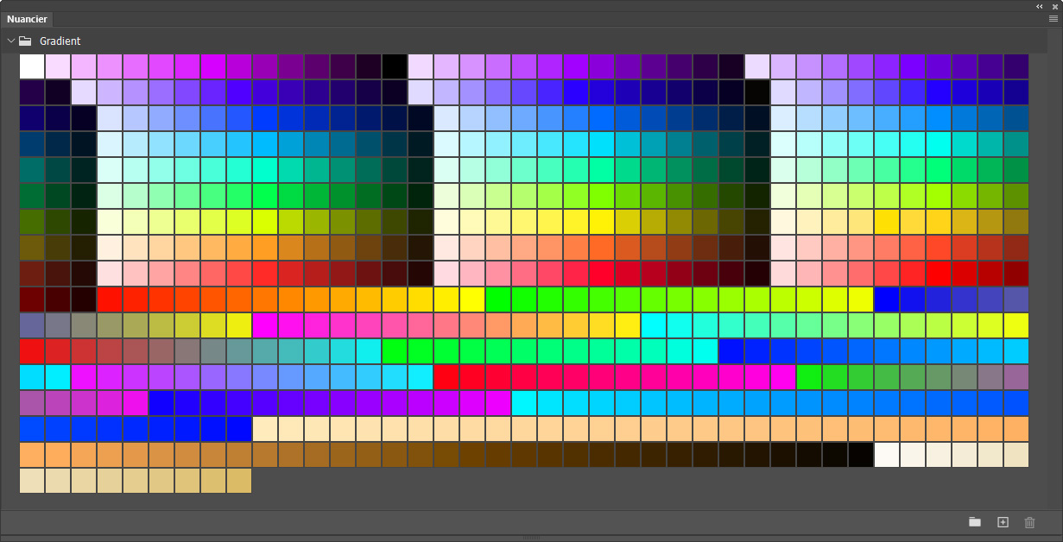Switch to the Nuancier tab
Image resolution: width=1063 pixels, height=542 pixels.
[27, 19]
